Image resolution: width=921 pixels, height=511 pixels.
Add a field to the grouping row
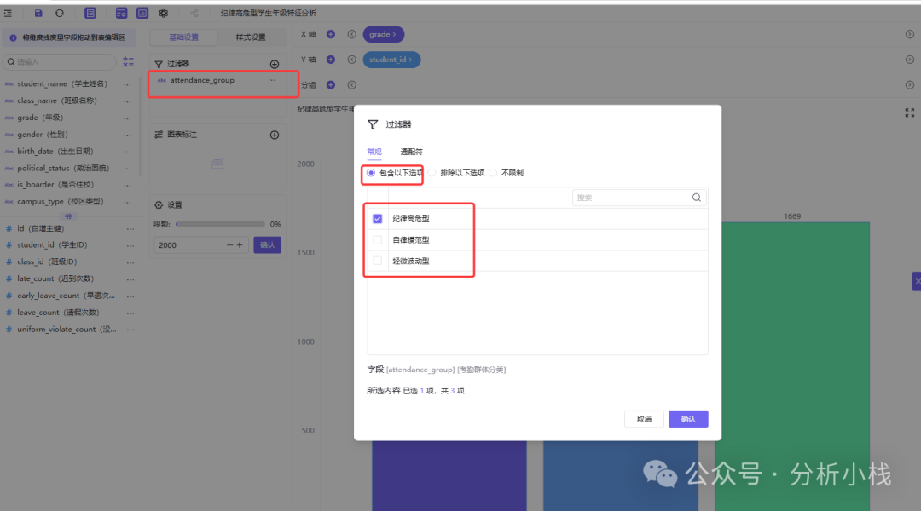pos(331,85)
